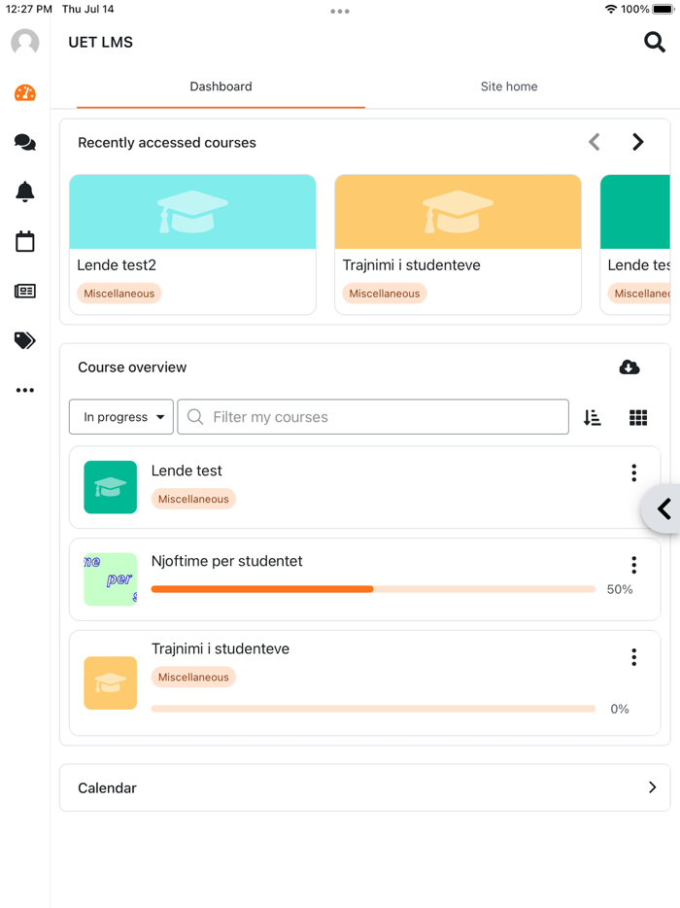This screenshot has width=680, height=908.
Task: Open Trajnimi i studenteve title in overview
Action: pos(221,648)
